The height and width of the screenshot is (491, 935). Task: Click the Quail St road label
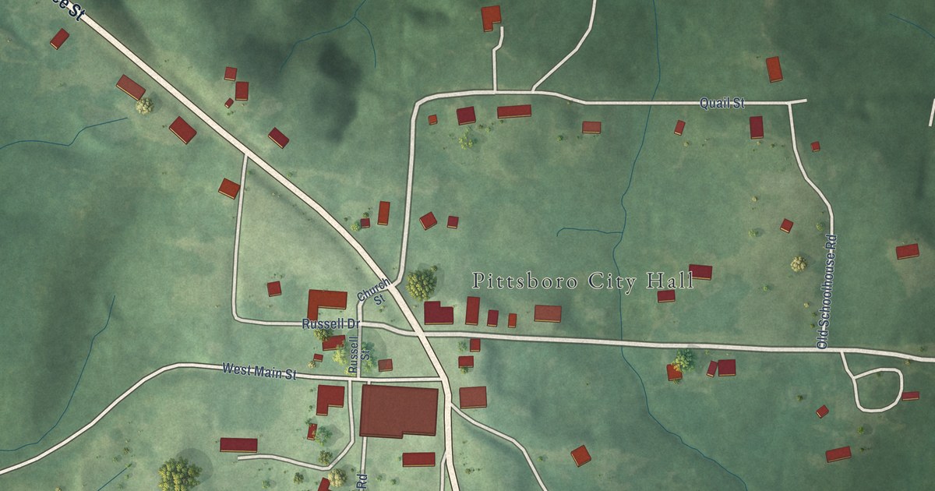point(722,103)
